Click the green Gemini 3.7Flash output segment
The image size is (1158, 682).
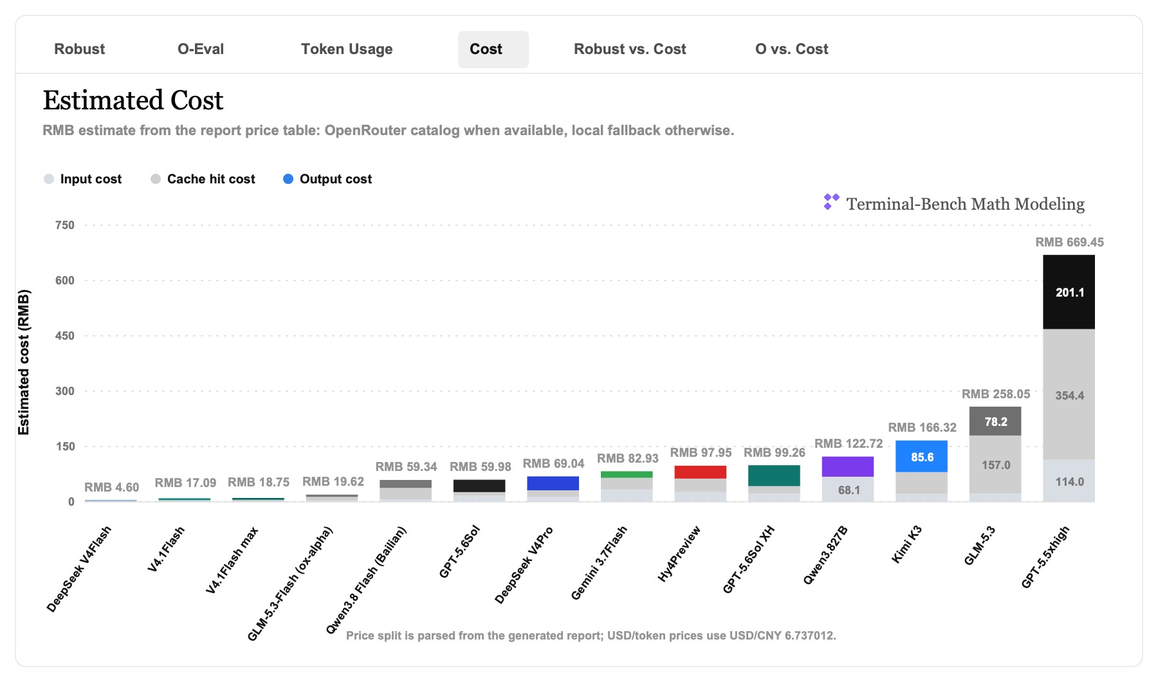pyautogui.click(x=627, y=475)
